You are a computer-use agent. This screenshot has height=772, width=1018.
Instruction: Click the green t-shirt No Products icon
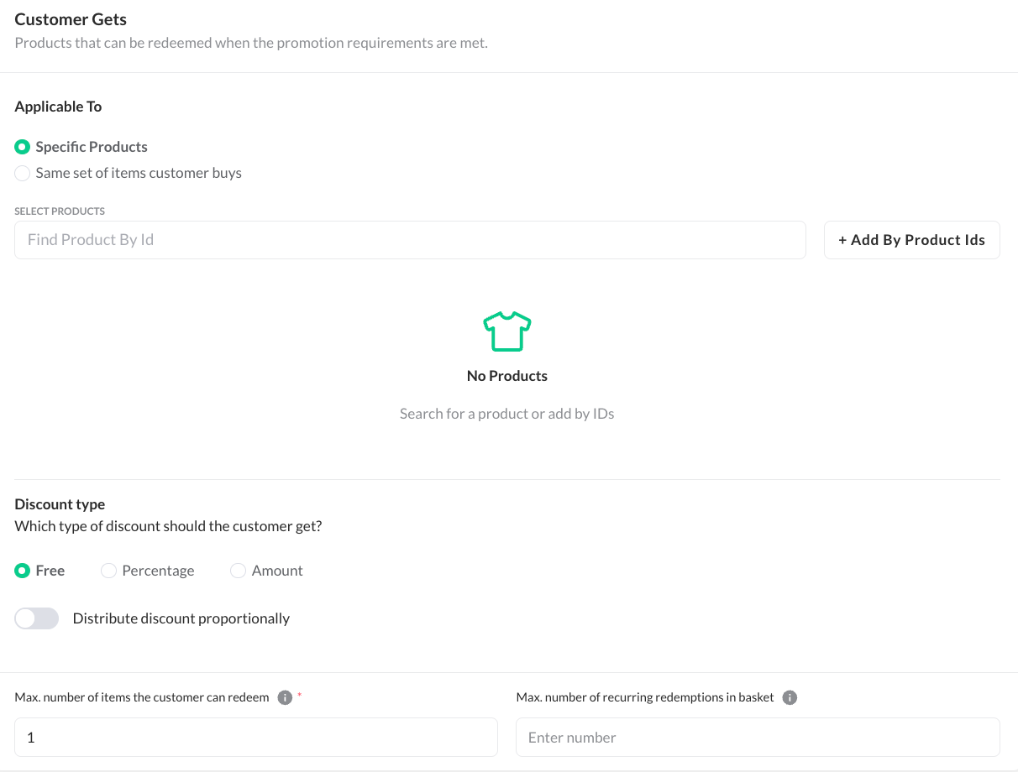(507, 331)
